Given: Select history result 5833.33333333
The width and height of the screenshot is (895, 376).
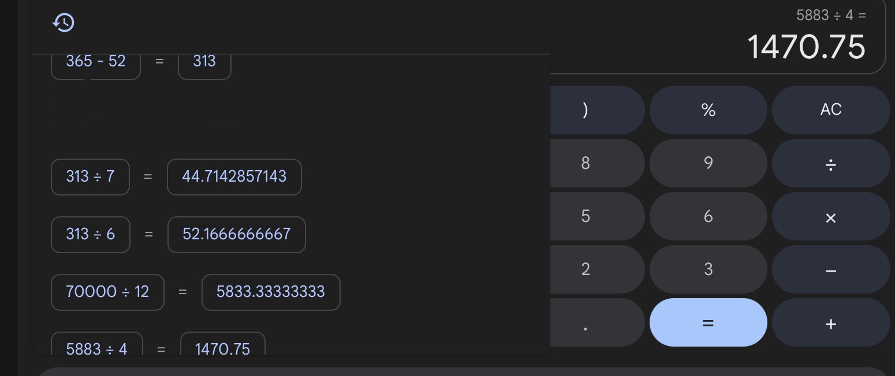Looking at the screenshot, I should (x=271, y=292).
